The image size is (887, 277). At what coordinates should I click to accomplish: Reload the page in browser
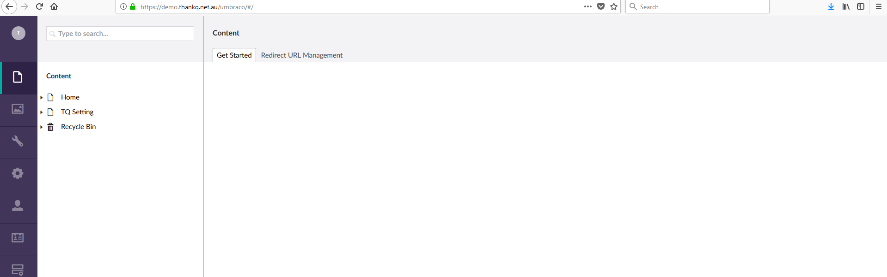pyautogui.click(x=39, y=6)
